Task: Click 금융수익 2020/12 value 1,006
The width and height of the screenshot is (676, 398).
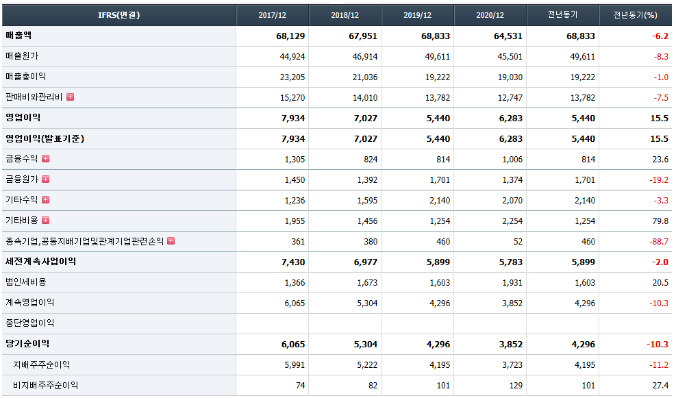Action: [512, 160]
